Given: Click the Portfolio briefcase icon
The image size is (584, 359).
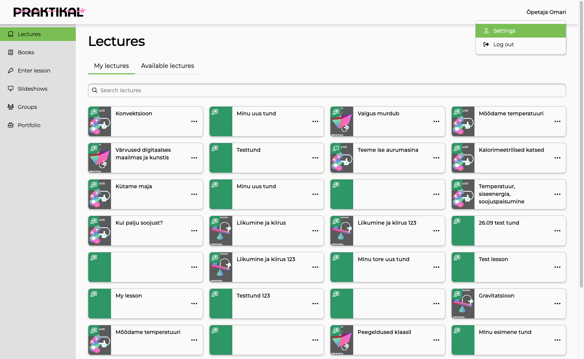Looking at the screenshot, I should (x=11, y=125).
